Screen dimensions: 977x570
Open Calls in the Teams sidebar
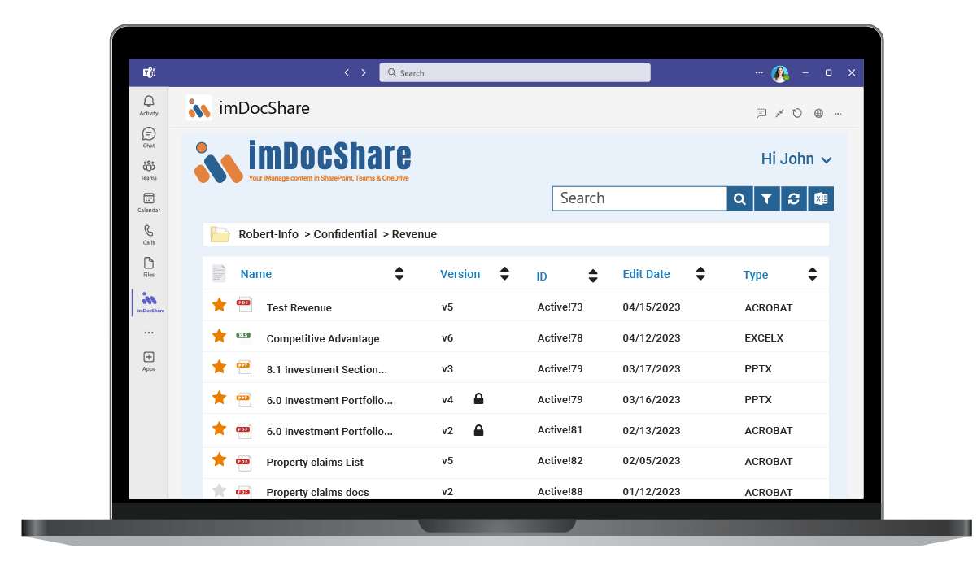pyautogui.click(x=149, y=235)
